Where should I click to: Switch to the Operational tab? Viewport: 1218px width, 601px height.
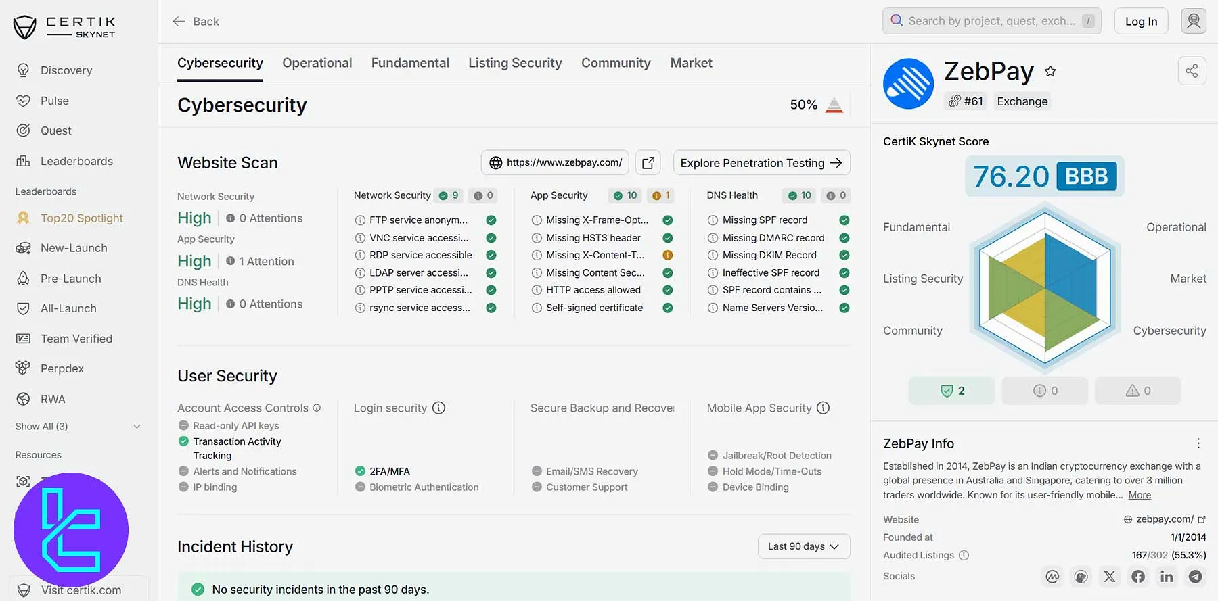(x=317, y=63)
